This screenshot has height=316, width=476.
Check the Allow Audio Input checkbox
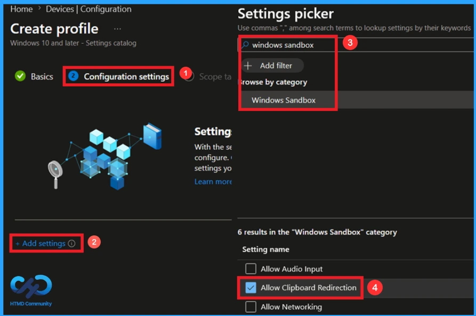[251, 269]
